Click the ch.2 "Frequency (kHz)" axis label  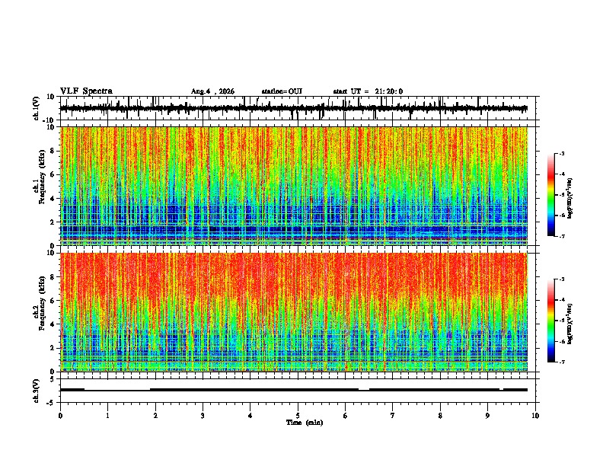point(43,303)
